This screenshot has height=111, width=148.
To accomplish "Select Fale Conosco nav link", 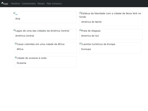I will coord(54,4).
